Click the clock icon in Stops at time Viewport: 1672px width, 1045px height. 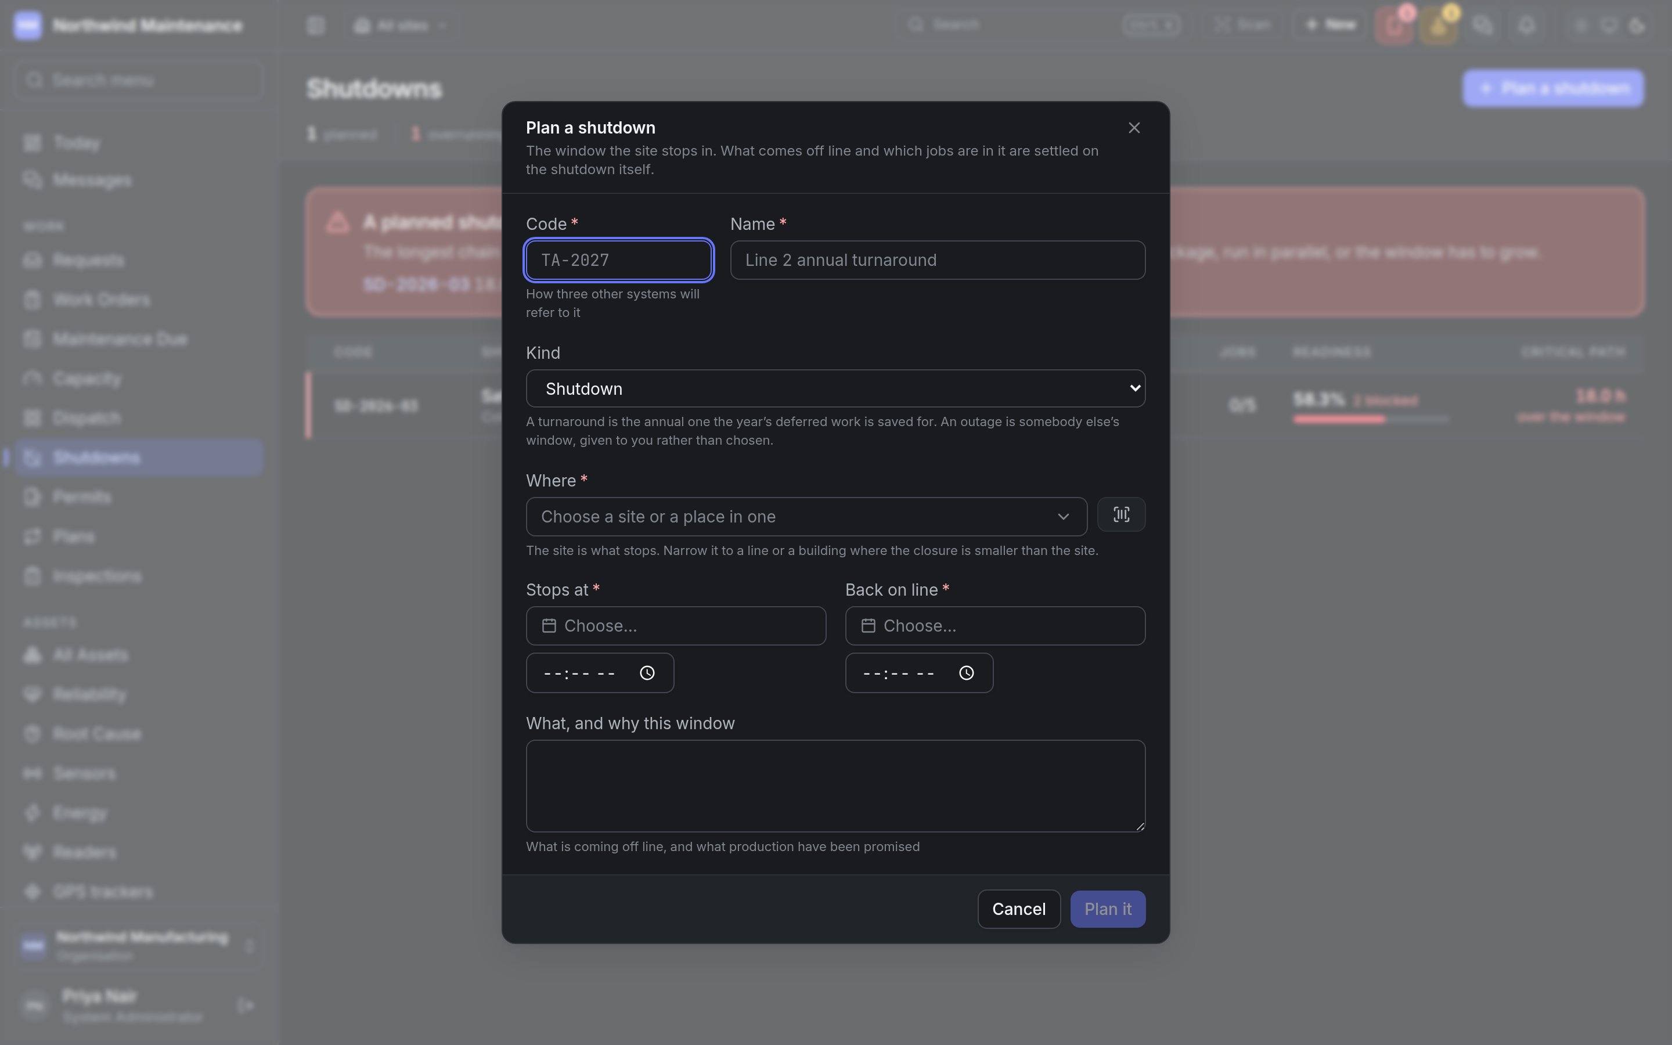[x=647, y=672]
